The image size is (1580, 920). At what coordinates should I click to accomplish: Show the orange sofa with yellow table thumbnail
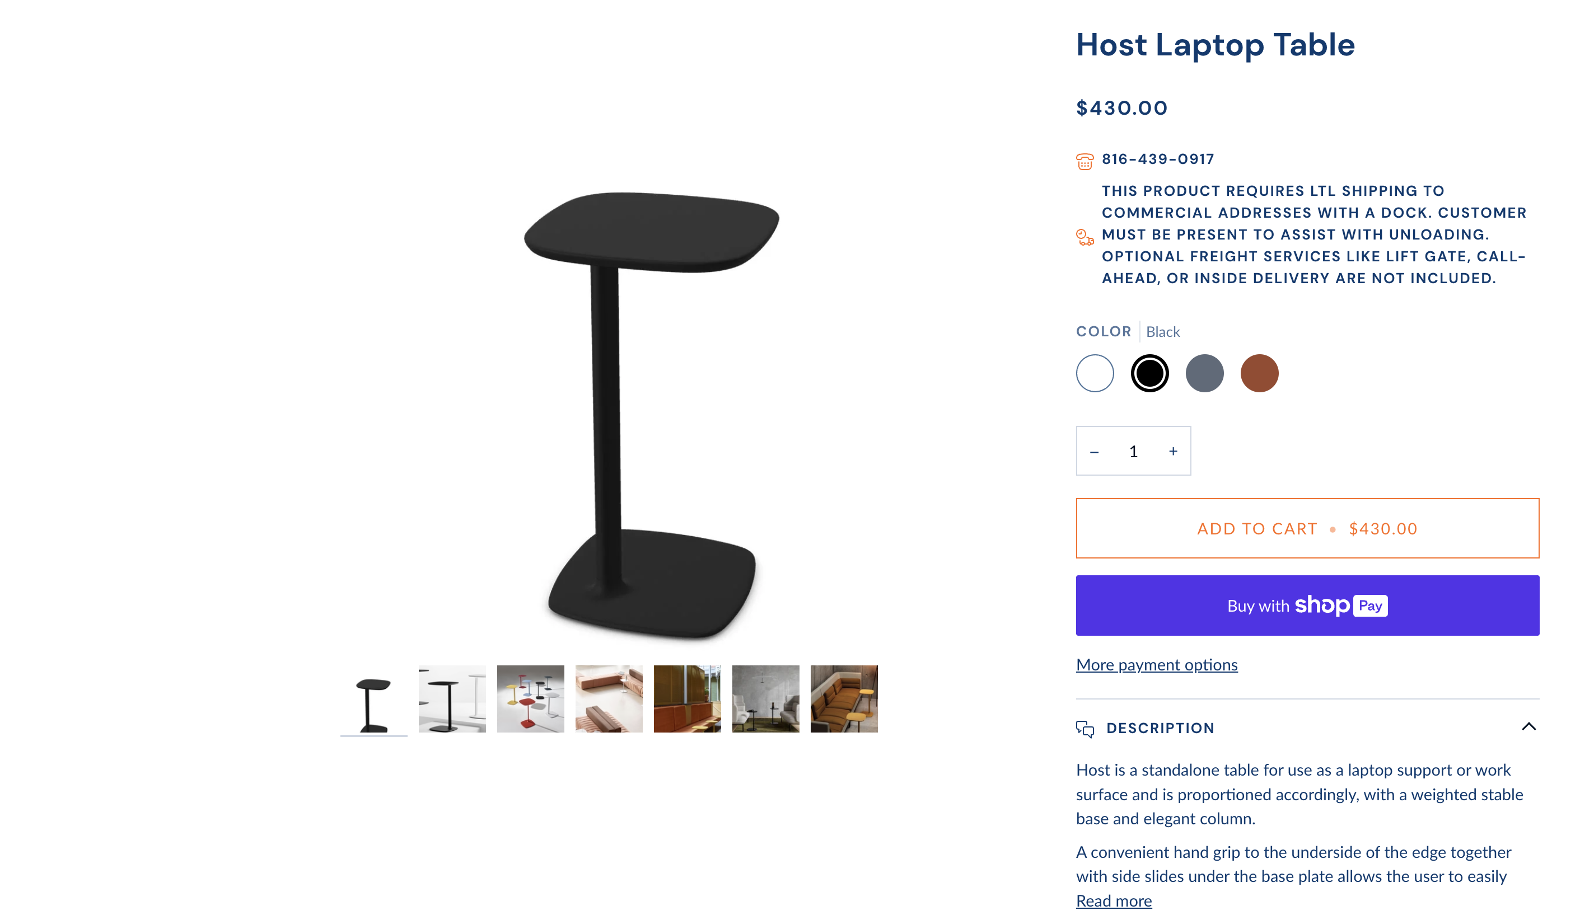click(844, 699)
